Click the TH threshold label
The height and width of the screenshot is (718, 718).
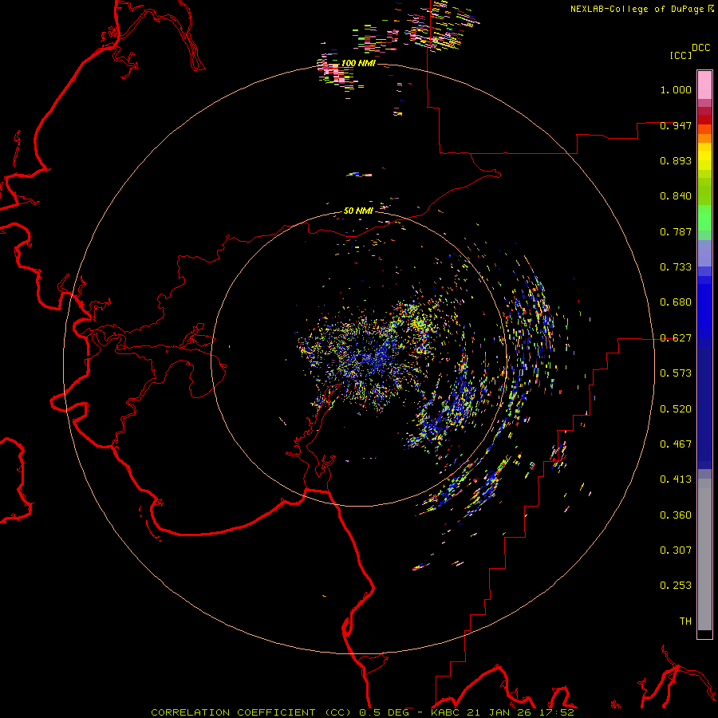click(x=685, y=621)
